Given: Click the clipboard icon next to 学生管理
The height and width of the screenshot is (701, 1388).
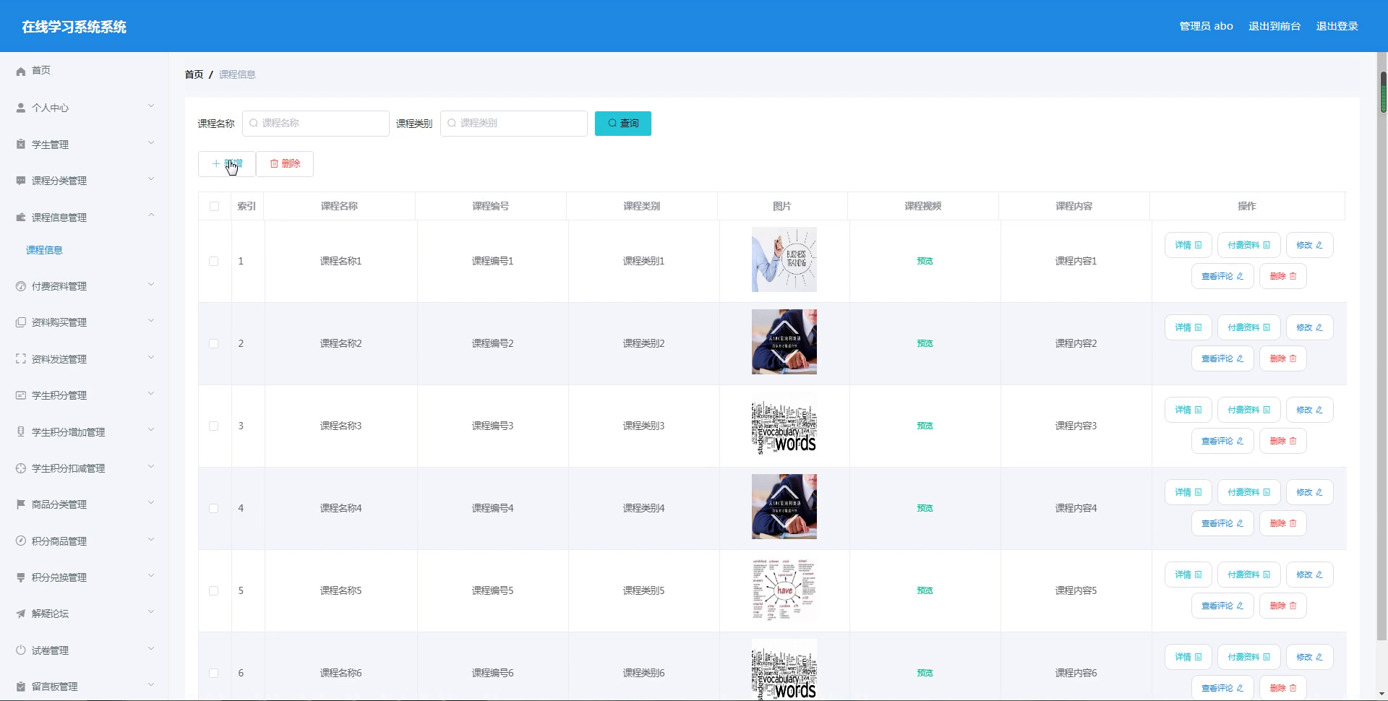Looking at the screenshot, I should click(x=21, y=145).
